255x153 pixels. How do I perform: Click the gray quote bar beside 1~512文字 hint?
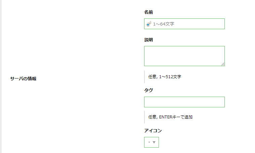tap(144, 76)
